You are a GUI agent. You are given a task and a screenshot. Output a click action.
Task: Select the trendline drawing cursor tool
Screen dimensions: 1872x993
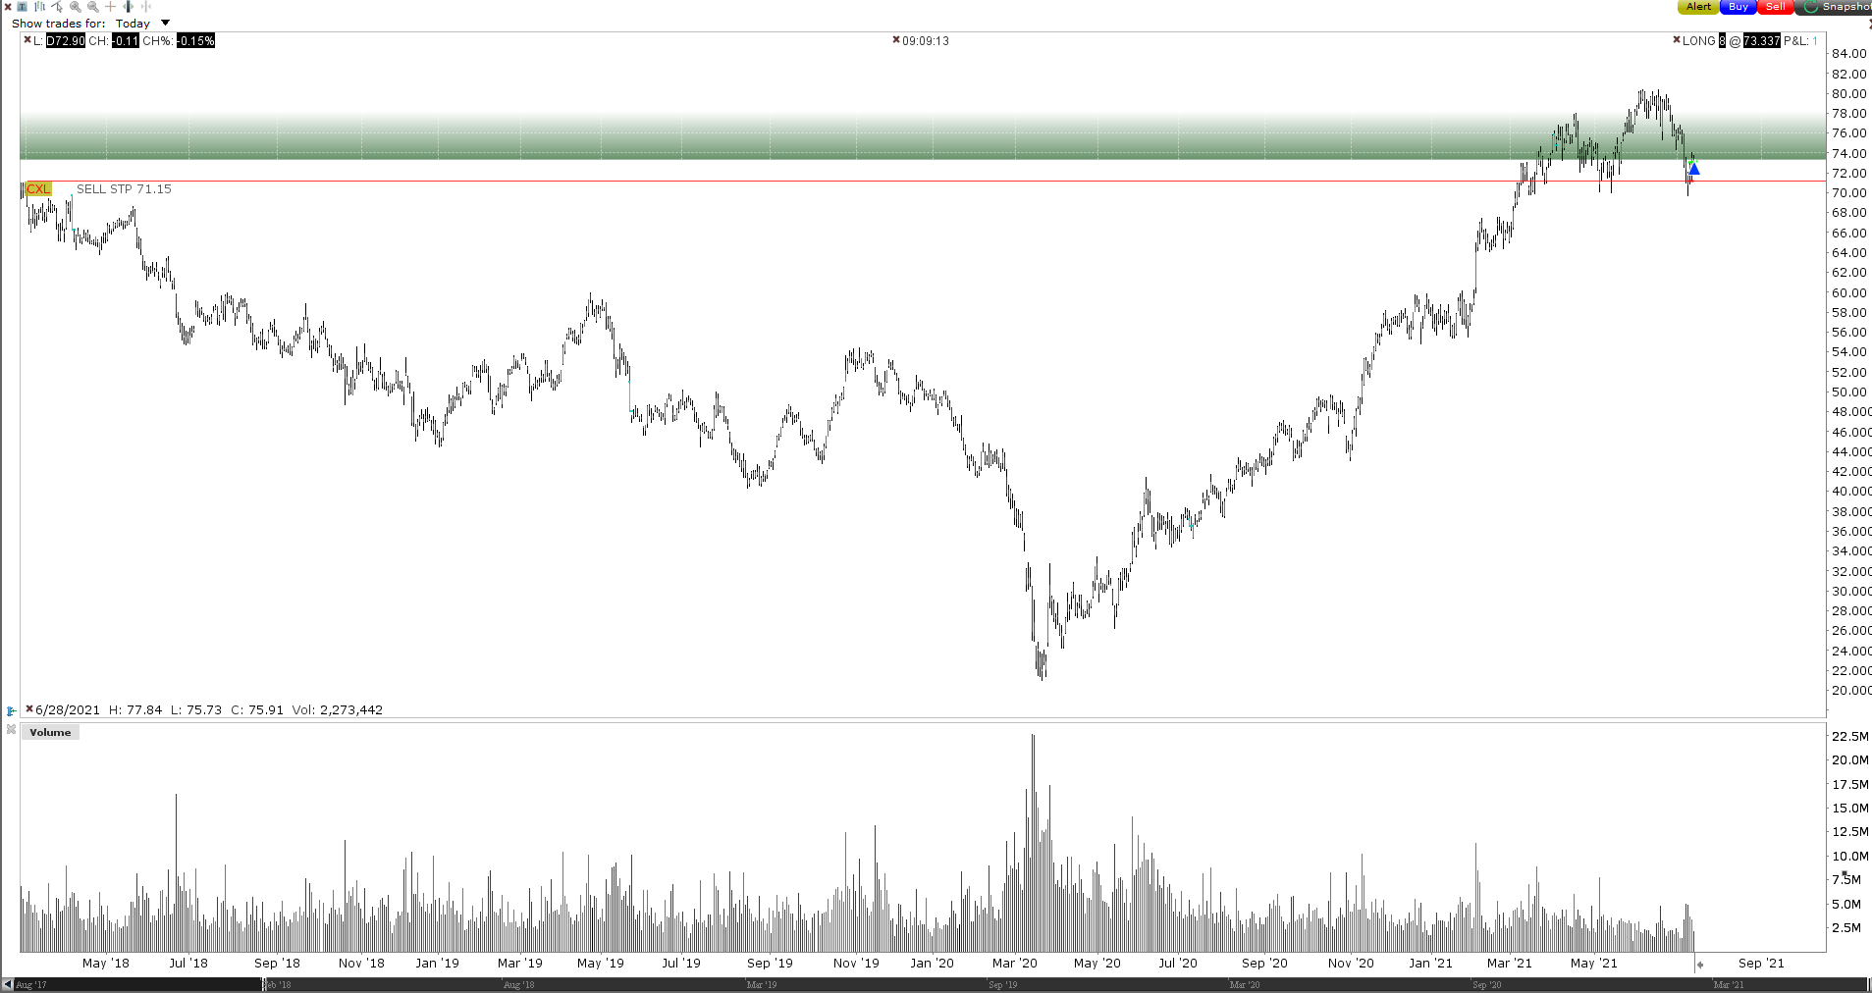[x=58, y=7]
